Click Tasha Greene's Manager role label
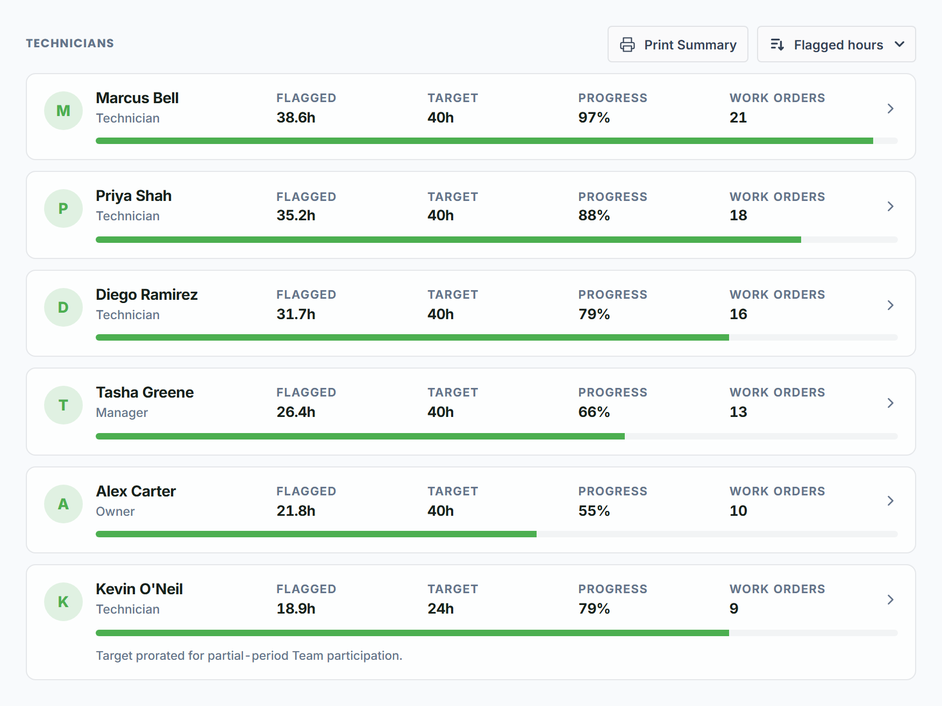The height and width of the screenshot is (706, 942). tap(122, 413)
